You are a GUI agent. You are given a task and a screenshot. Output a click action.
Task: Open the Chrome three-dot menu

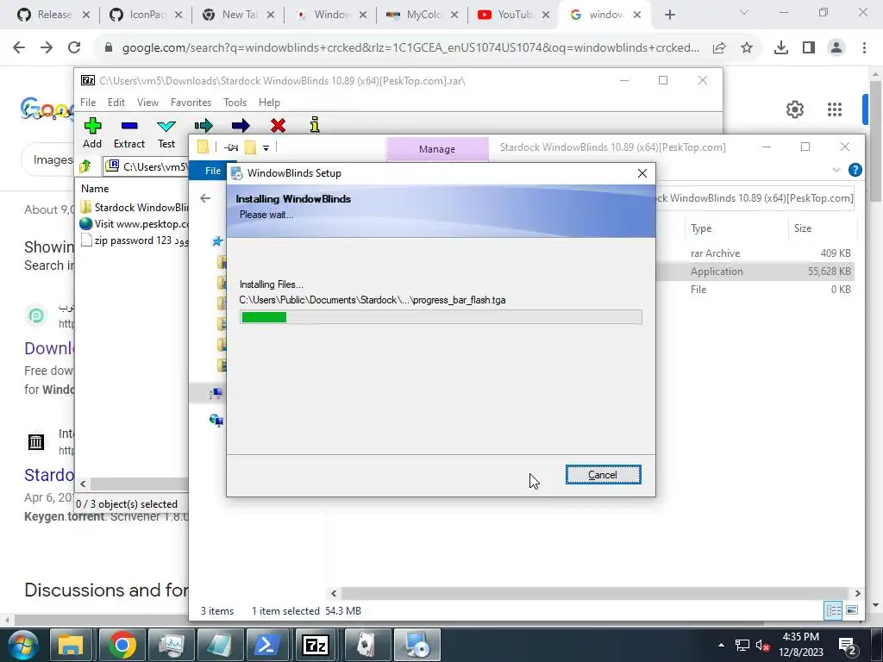click(864, 48)
